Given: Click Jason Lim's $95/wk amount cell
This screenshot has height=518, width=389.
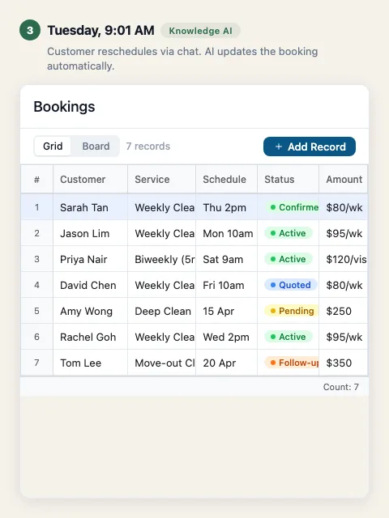Looking at the screenshot, I should click(344, 233).
